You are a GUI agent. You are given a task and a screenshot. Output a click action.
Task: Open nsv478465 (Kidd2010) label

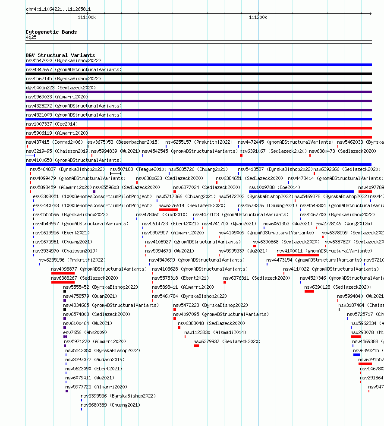click(x=162, y=215)
